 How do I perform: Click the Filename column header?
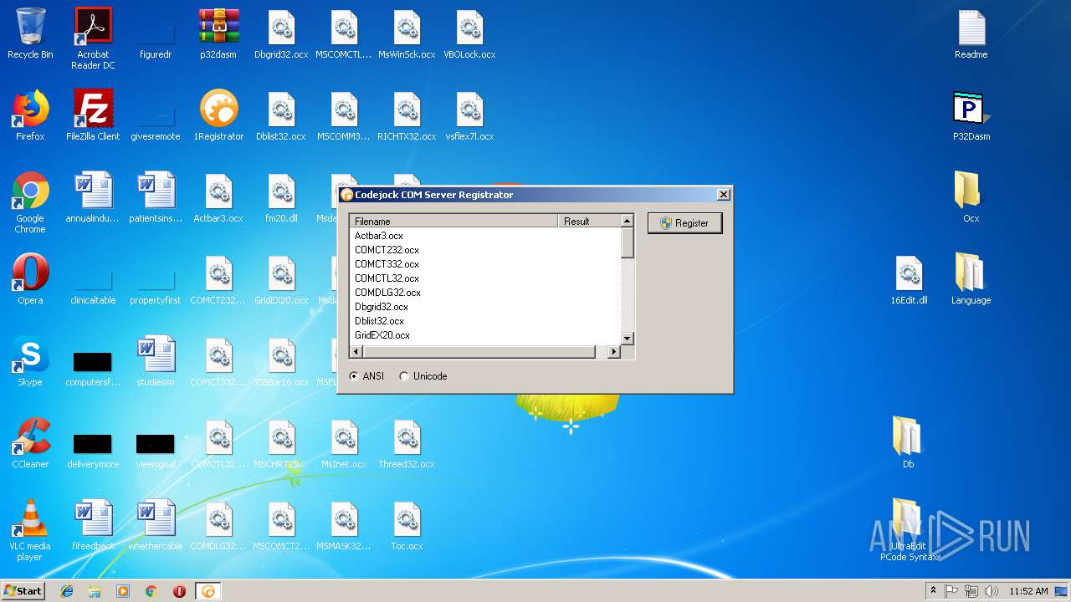tap(454, 222)
